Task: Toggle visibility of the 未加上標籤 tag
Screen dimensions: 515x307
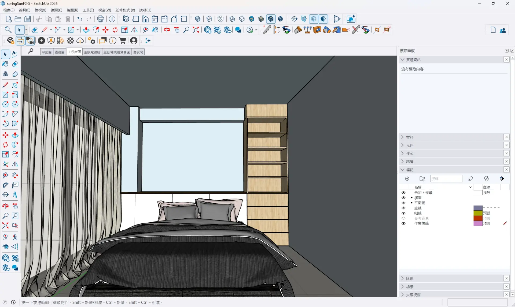Action: pos(403,193)
